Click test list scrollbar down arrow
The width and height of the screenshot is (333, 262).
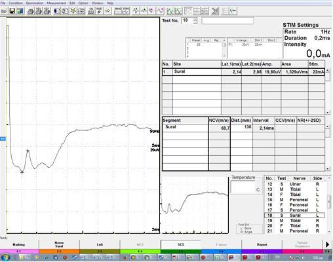[329, 232]
